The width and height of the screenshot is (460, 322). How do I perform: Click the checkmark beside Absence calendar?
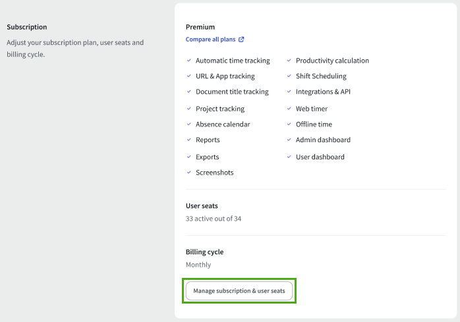[x=189, y=124]
